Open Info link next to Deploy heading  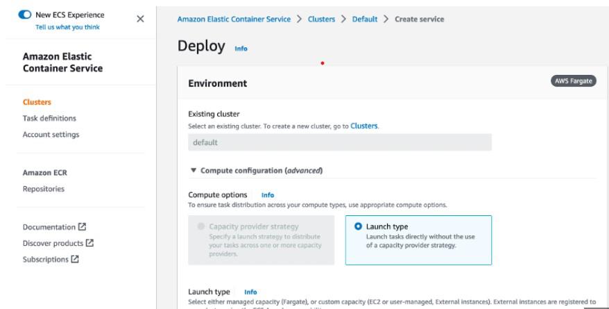[x=240, y=49]
